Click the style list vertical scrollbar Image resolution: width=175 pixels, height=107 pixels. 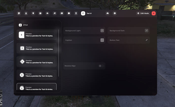click(x=59, y=53)
